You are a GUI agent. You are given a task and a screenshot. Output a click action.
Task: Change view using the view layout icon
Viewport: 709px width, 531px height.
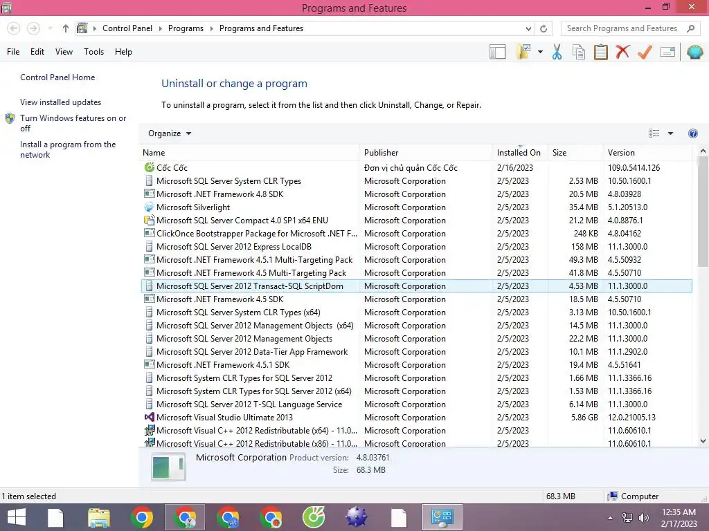point(654,133)
